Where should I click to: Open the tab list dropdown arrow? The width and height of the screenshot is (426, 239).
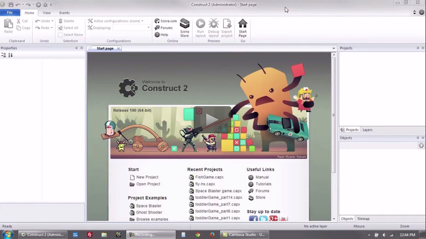click(334, 48)
